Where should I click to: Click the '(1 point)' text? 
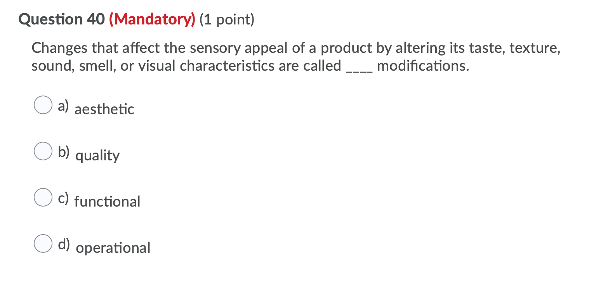227,19
